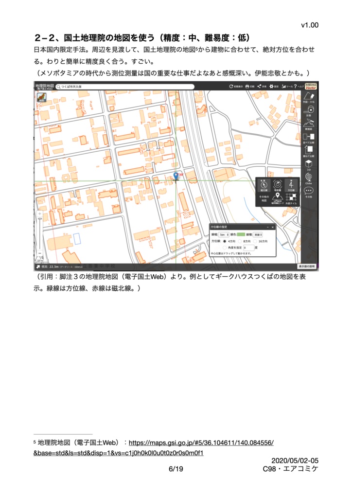
Task: Click the 地理院地図 site logo
Action: [44, 87]
